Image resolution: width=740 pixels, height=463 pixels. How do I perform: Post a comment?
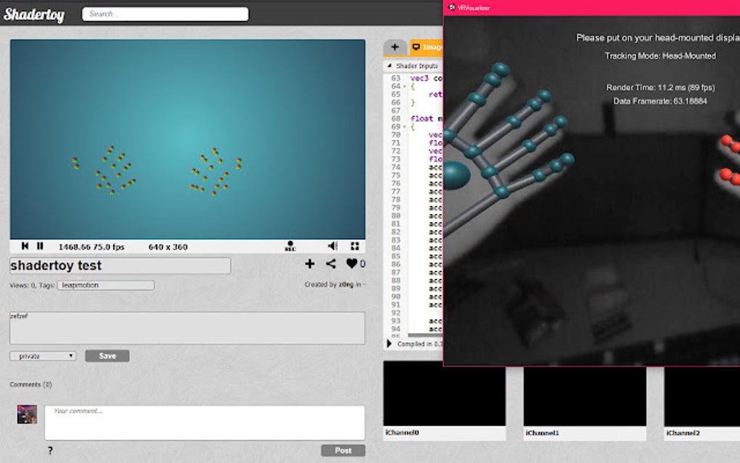342,450
